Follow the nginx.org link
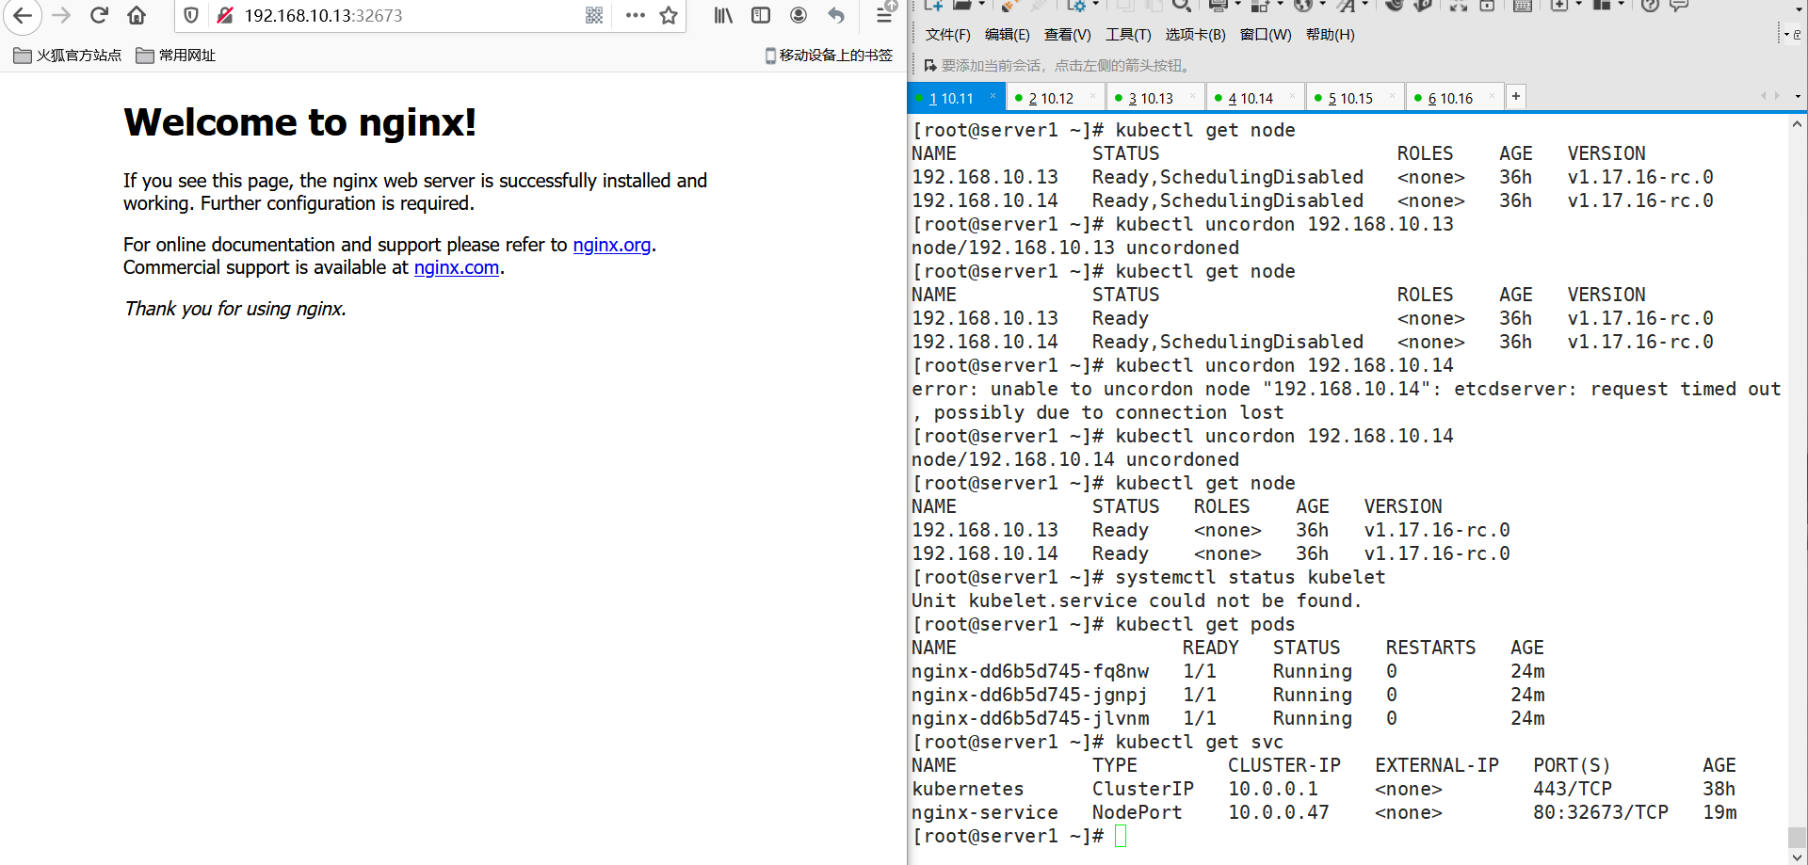Screen dimensions: 1808x865 click(612, 245)
